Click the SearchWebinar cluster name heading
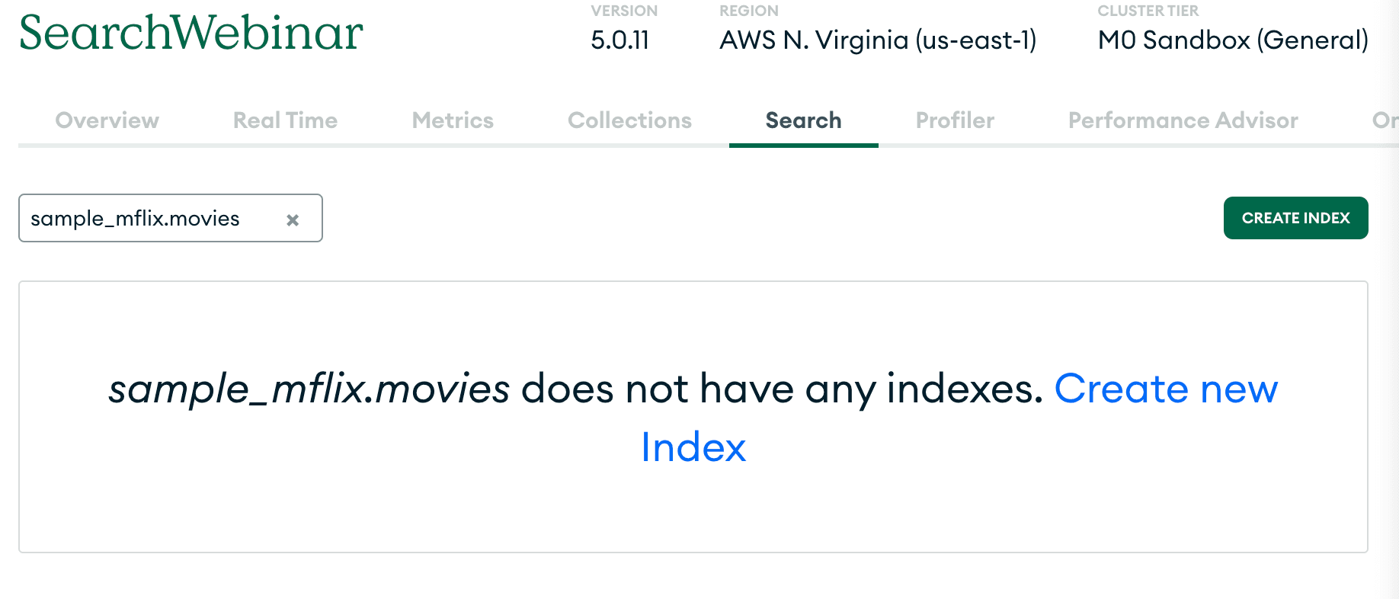Image resolution: width=1399 pixels, height=599 pixels. click(x=190, y=34)
